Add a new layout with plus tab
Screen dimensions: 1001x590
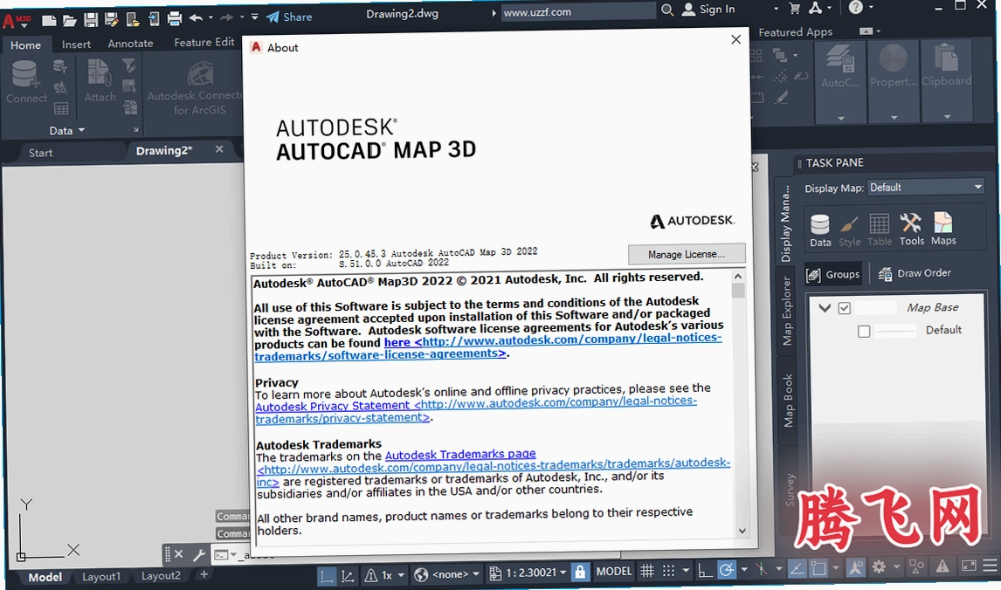click(x=204, y=574)
